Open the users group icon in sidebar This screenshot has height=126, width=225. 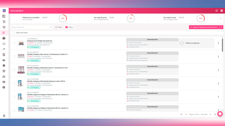(x=4, y=60)
